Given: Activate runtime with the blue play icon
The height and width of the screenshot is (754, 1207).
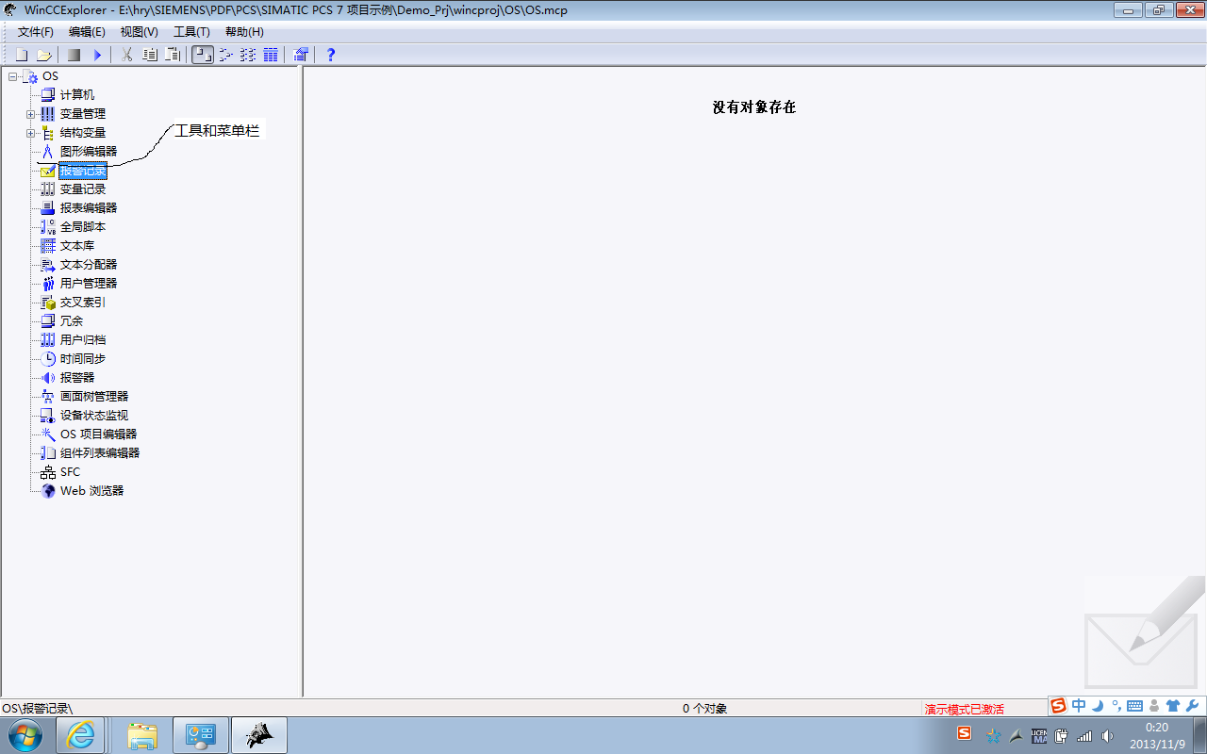Looking at the screenshot, I should [x=96, y=55].
